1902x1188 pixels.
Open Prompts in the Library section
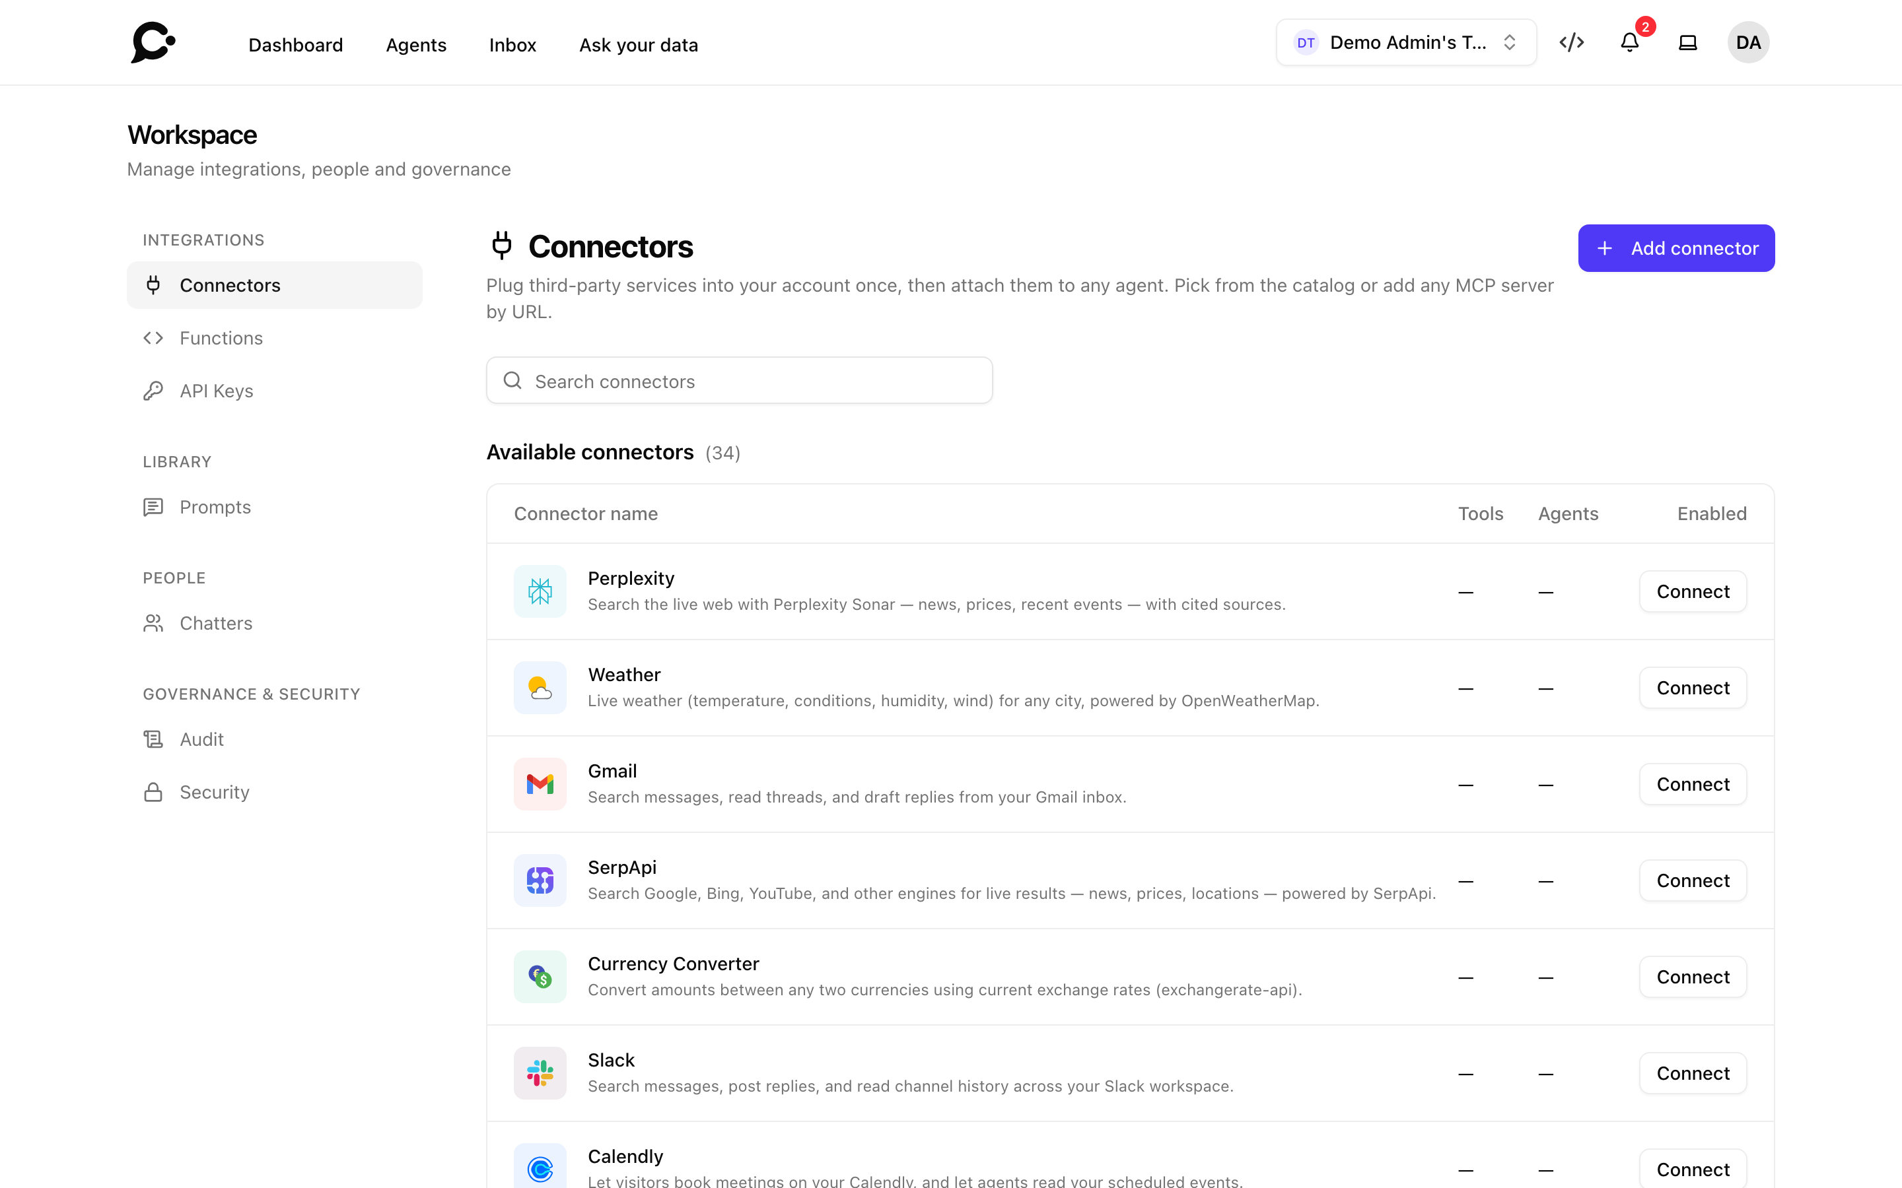coord(274,507)
